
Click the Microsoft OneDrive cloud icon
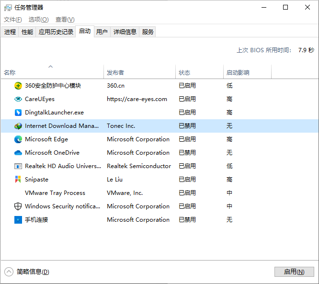point(18,153)
